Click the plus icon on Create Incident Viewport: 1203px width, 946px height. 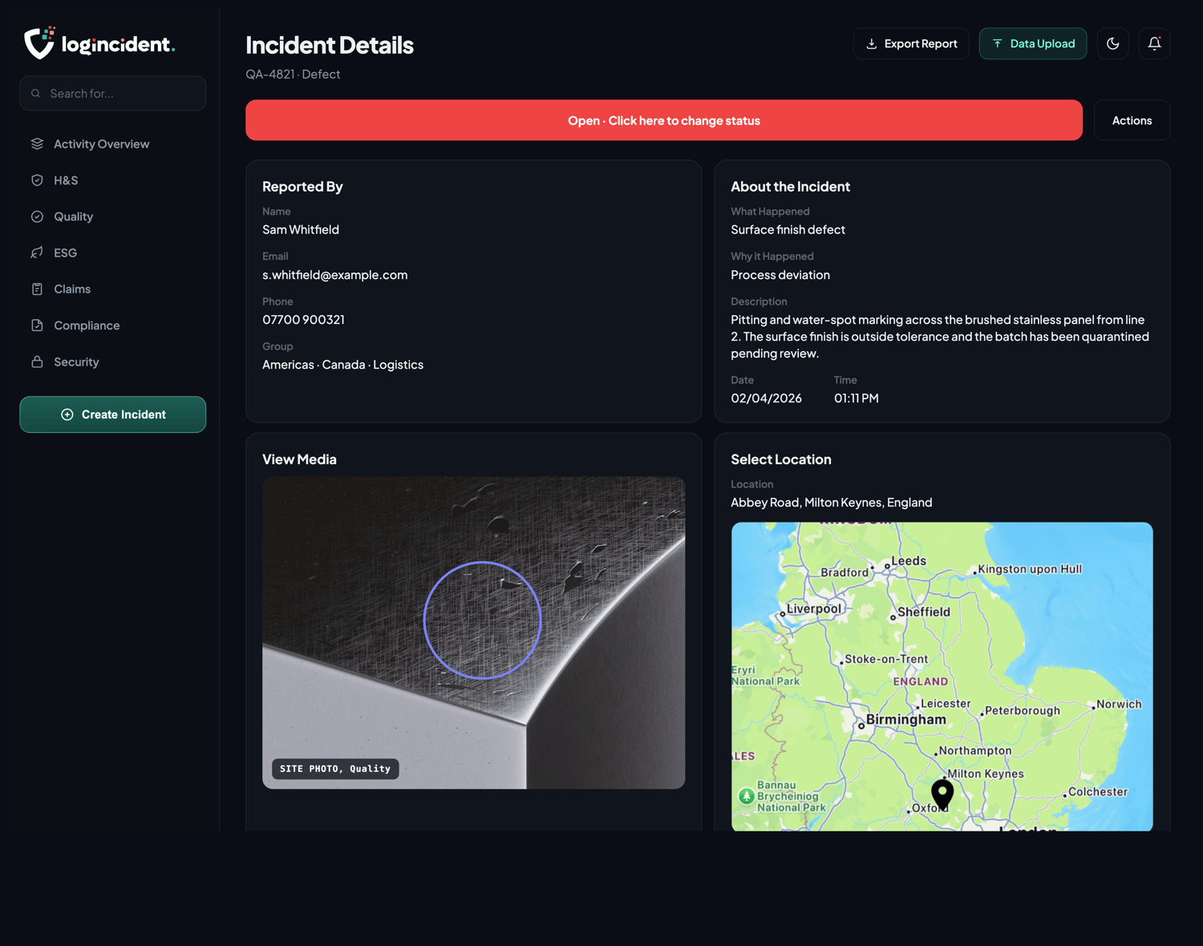tap(67, 414)
